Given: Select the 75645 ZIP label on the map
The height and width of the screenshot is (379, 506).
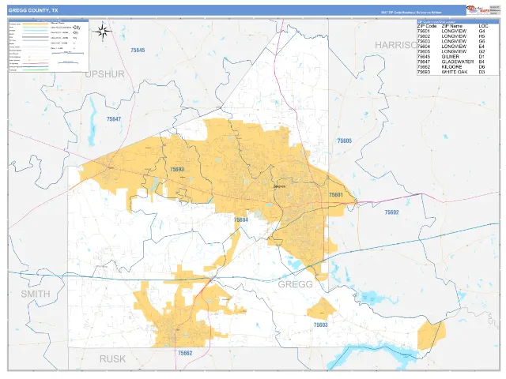Looking at the screenshot, I should pyautogui.click(x=138, y=51).
